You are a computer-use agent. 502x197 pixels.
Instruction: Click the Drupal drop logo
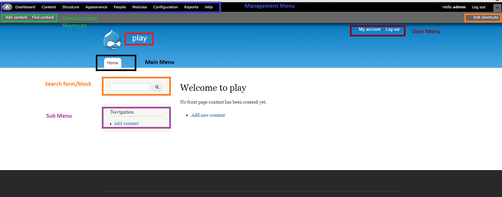(112, 40)
